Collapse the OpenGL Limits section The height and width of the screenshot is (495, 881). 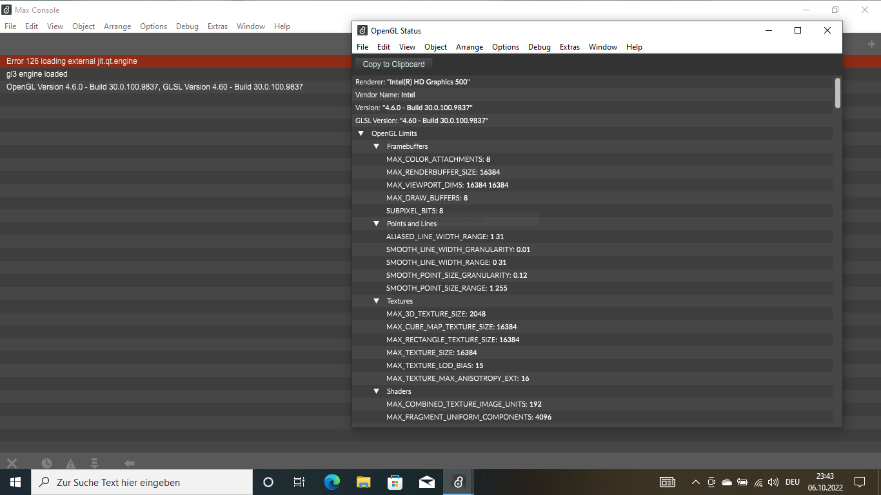click(x=361, y=133)
